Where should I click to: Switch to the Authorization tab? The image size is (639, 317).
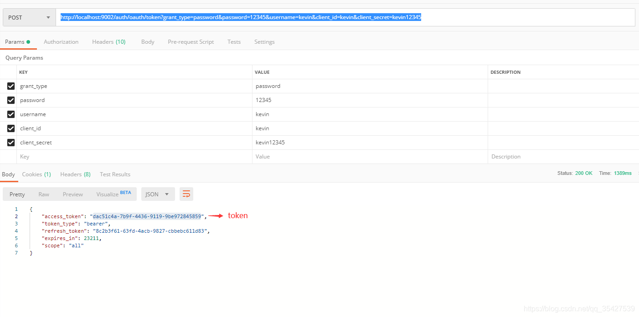(x=61, y=41)
